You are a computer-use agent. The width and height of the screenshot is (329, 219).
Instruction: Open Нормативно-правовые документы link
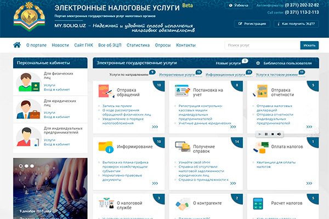[122, 177]
